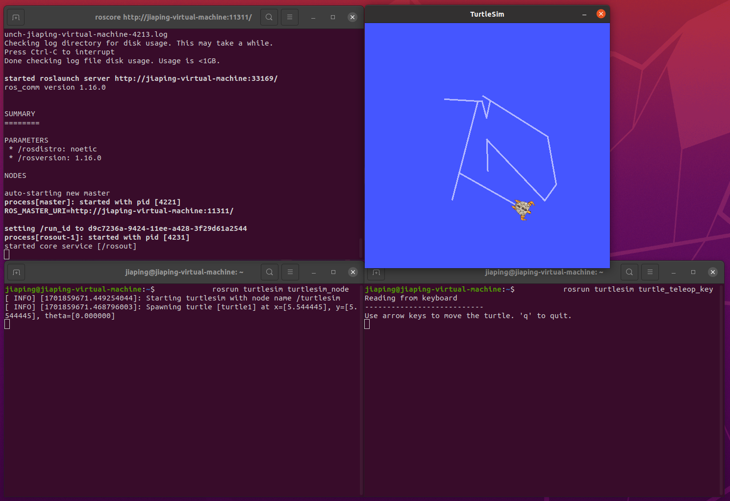Open new tab in turtle_teleop_key terminal
The image size is (730, 501).
[376, 273]
